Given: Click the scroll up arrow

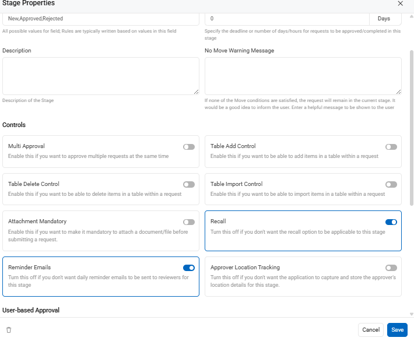Looking at the screenshot, I should tap(411, 16).
